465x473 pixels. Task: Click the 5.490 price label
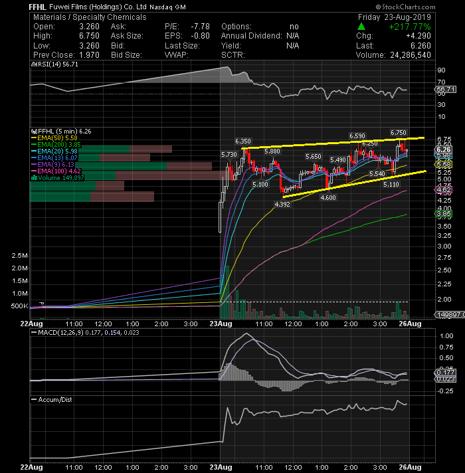point(338,160)
